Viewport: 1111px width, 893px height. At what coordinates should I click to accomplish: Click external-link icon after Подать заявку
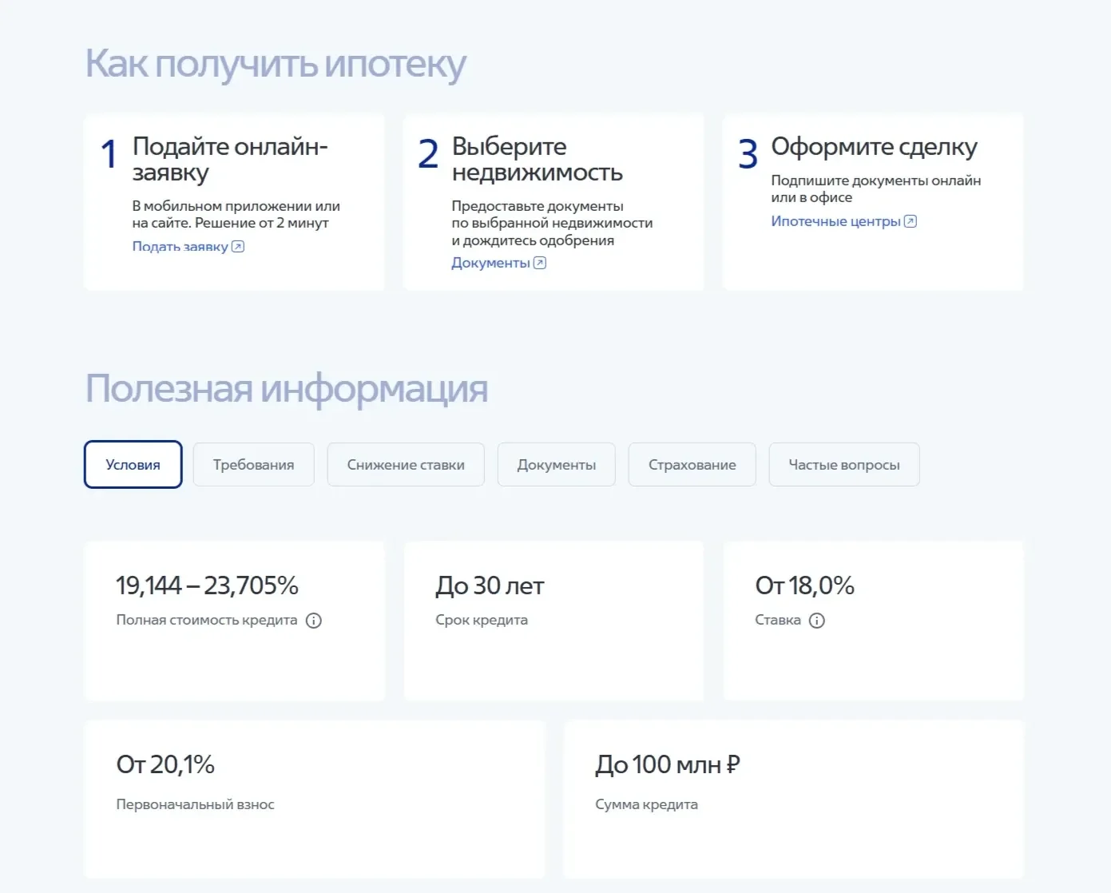click(238, 247)
